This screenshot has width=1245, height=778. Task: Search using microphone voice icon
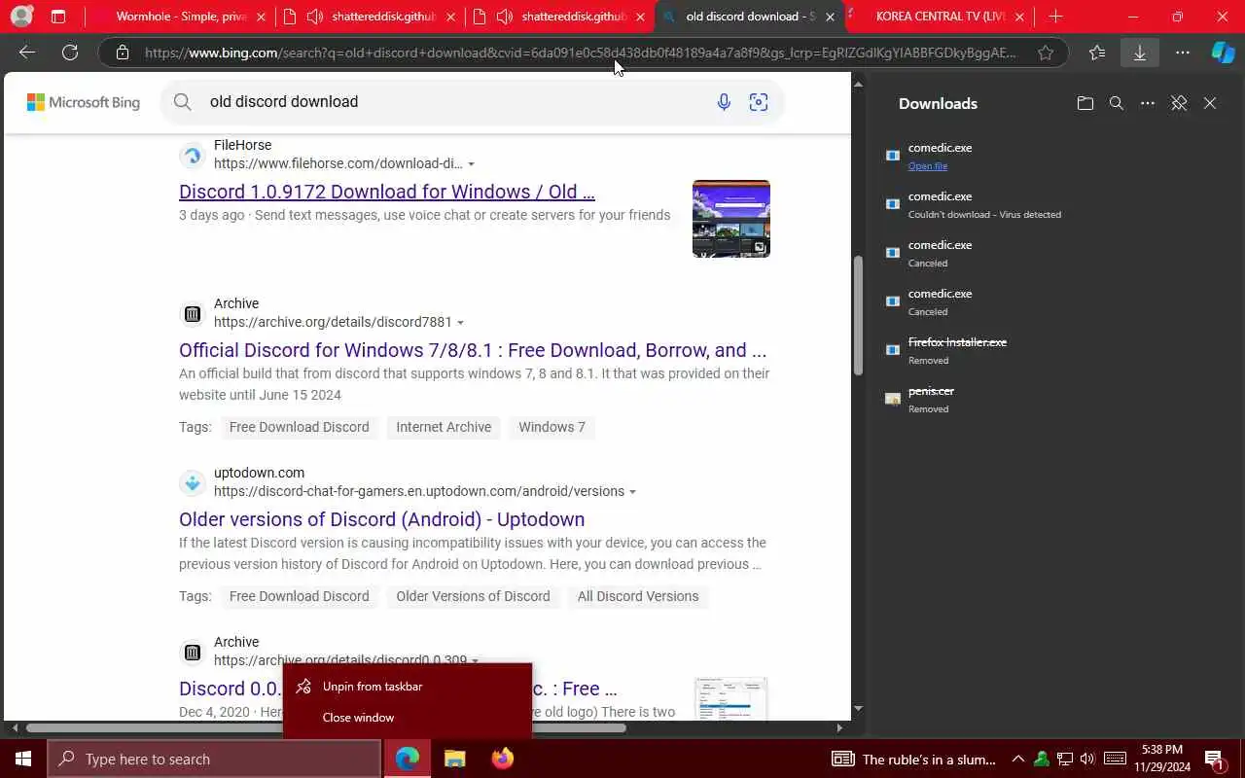pos(724,102)
